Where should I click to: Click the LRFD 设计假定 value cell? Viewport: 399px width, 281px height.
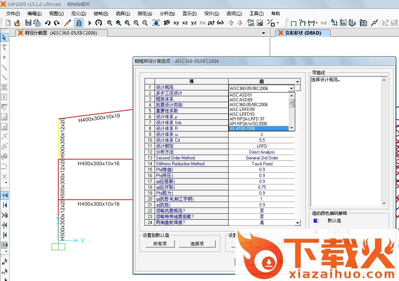[262, 146]
